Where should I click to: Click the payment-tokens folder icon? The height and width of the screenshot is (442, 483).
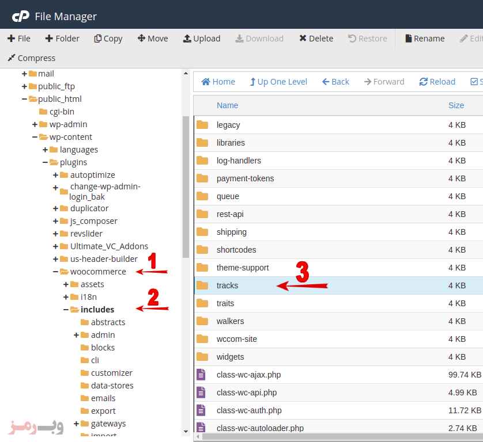(x=202, y=178)
